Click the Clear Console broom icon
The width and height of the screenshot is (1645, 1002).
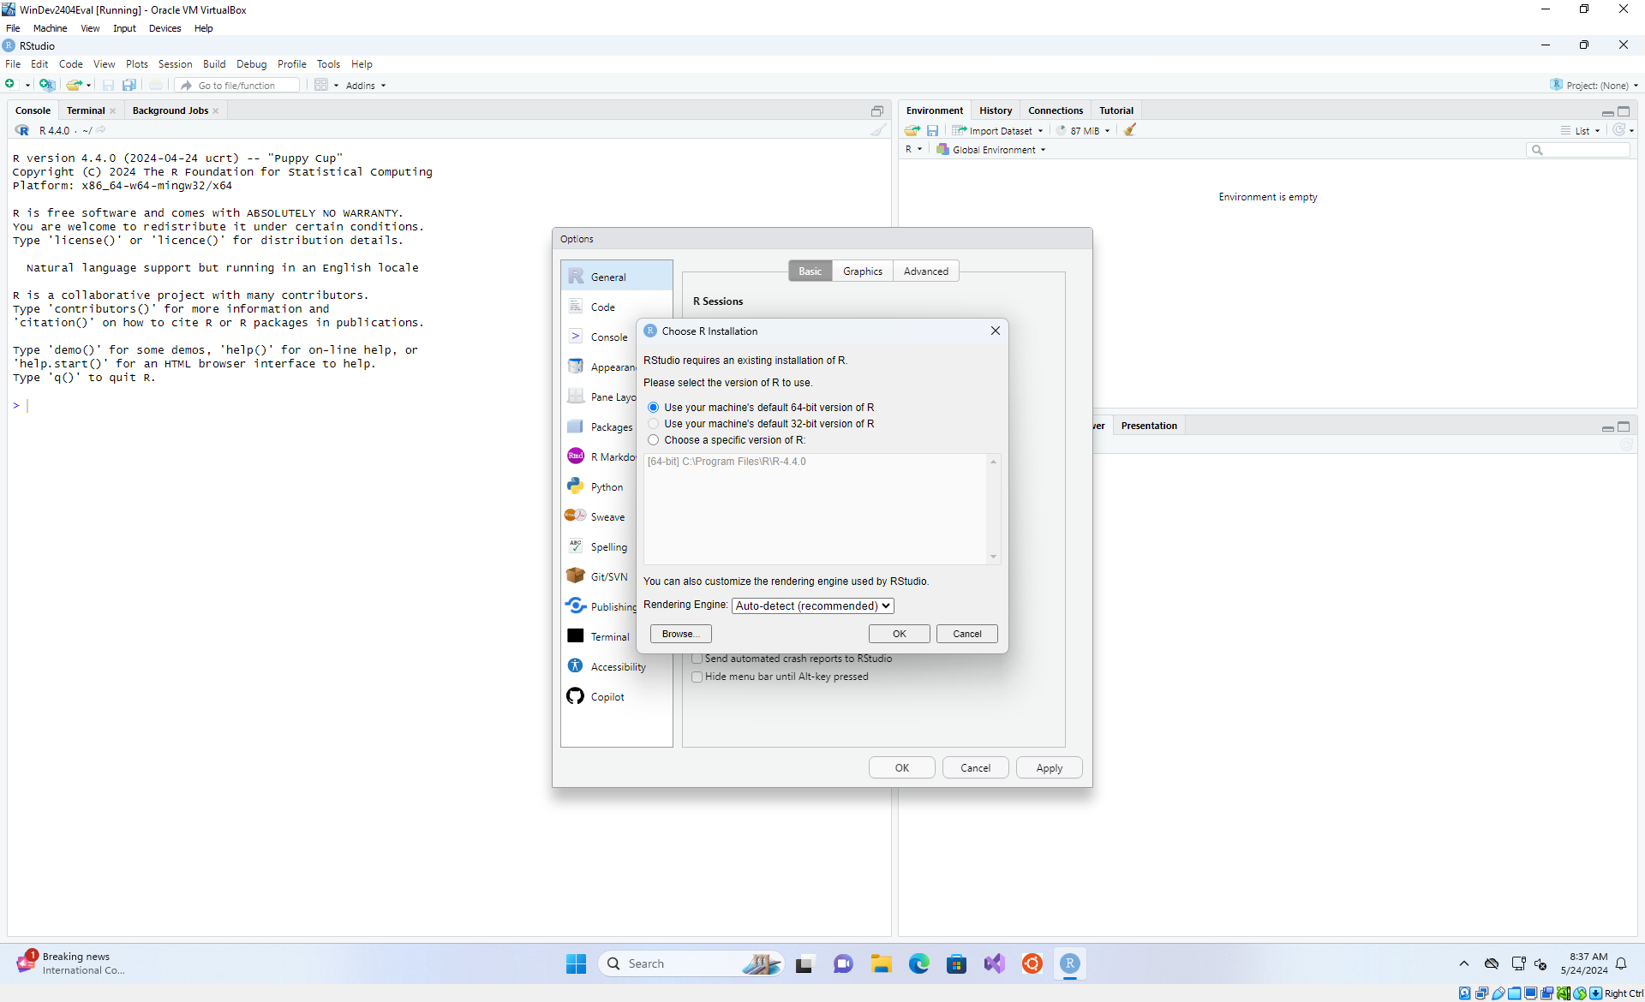tap(878, 130)
